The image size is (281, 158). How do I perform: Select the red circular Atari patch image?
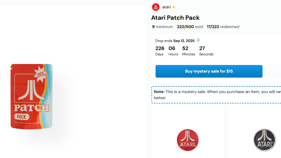[x=187, y=140]
